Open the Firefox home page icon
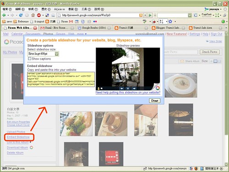Screen dimensions: 229x172 [x=33, y=15]
